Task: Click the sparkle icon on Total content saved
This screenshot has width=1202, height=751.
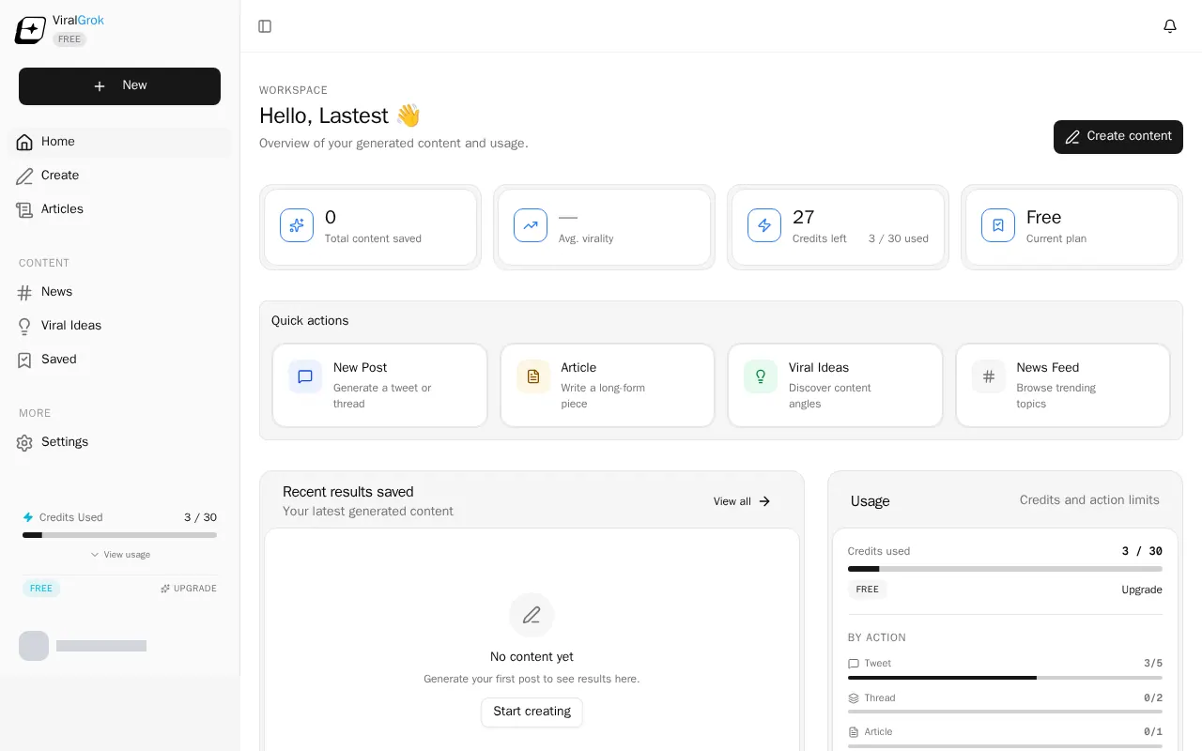Action: [297, 225]
